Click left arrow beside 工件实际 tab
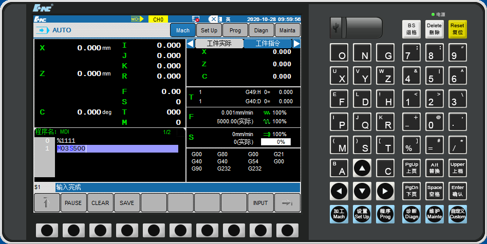 pyautogui.click(x=190, y=44)
